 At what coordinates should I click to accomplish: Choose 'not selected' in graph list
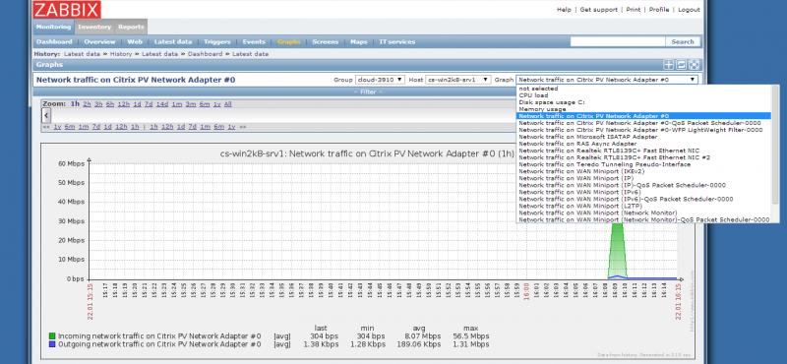coord(538,89)
